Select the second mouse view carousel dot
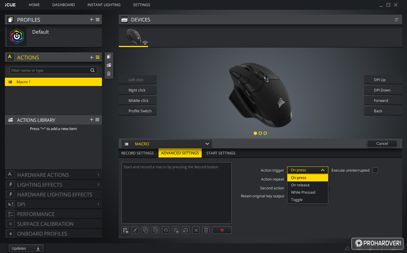 click(260, 133)
